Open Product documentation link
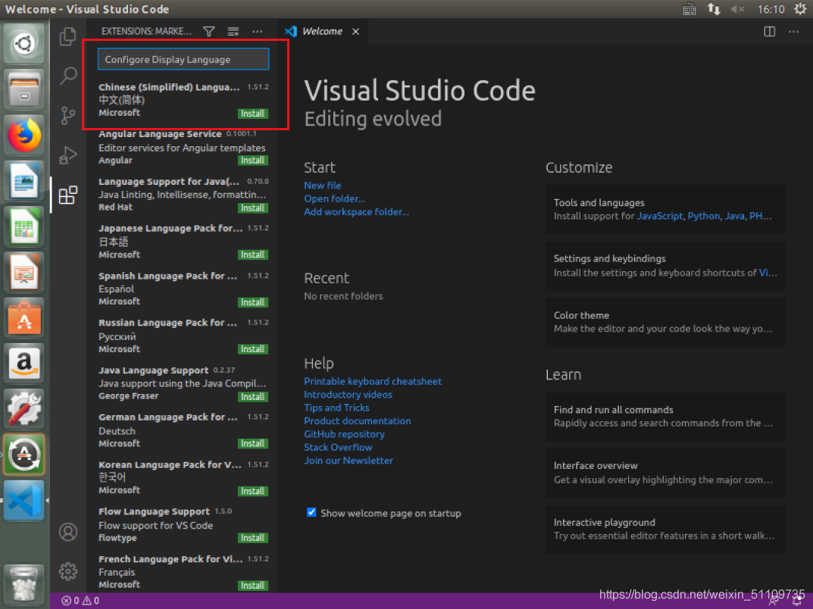The image size is (813, 609). 357,421
